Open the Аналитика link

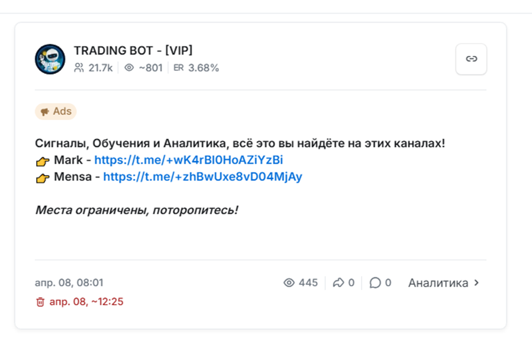pos(438,282)
